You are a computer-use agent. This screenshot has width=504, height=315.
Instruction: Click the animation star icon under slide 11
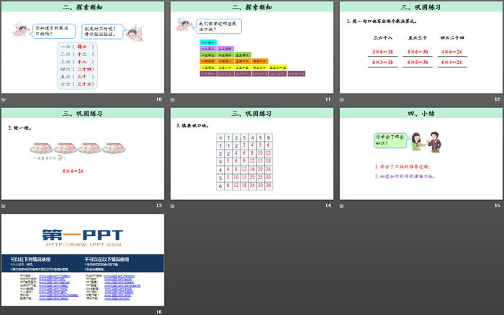coord(173,99)
